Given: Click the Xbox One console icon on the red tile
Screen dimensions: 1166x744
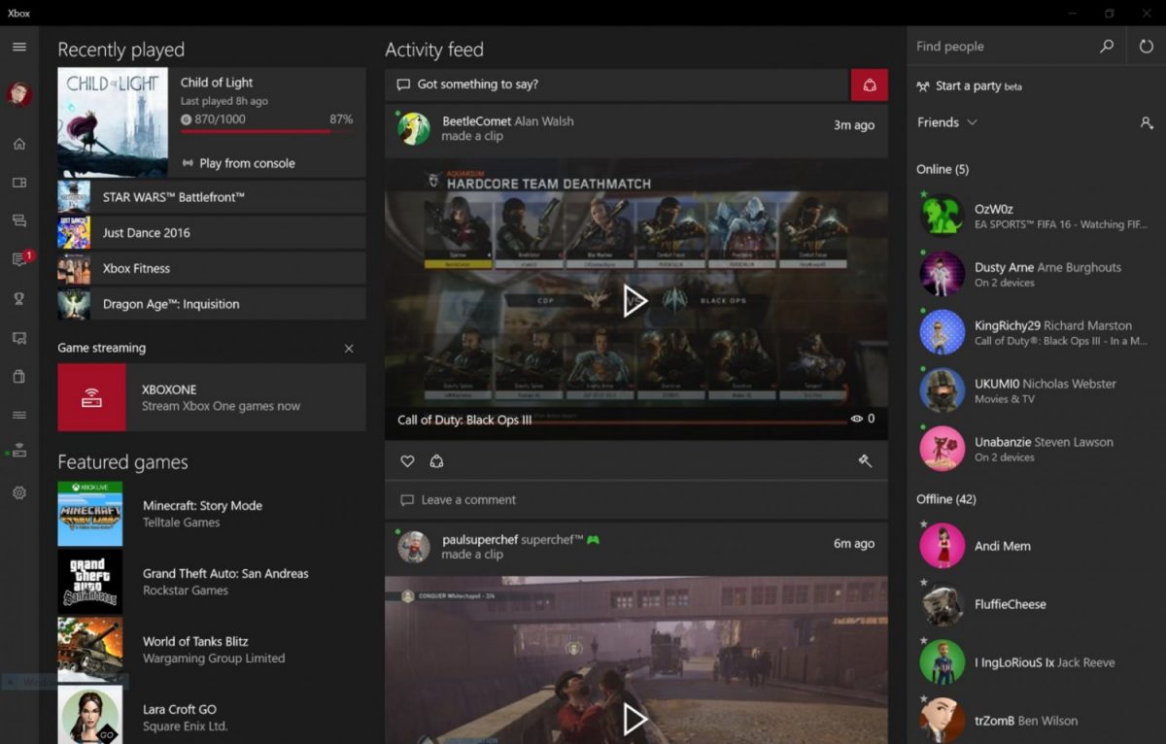Looking at the screenshot, I should [91, 397].
